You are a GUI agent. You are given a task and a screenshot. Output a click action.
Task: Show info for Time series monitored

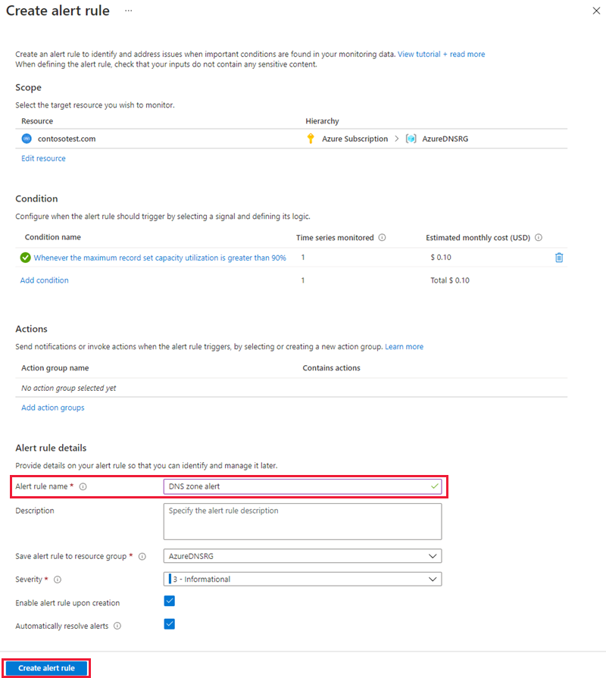(x=382, y=237)
